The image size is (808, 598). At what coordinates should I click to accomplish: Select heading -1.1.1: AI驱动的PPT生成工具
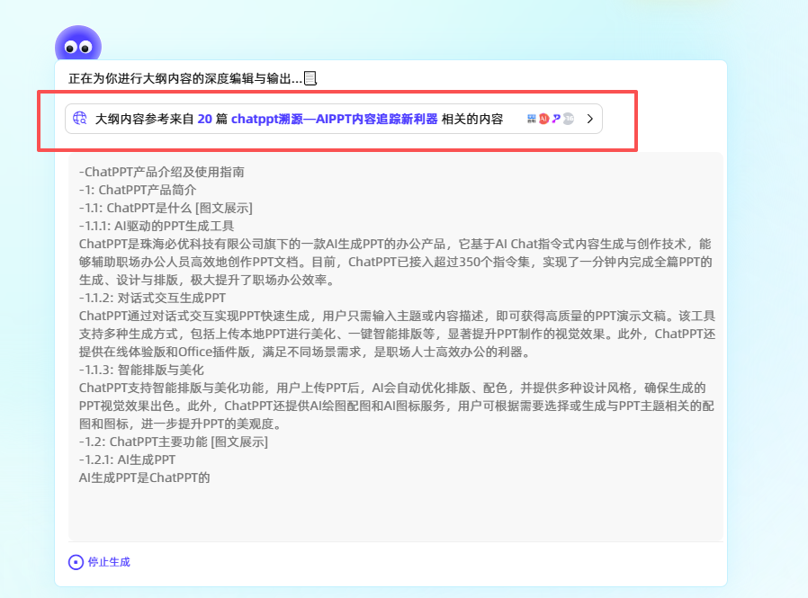coord(157,226)
